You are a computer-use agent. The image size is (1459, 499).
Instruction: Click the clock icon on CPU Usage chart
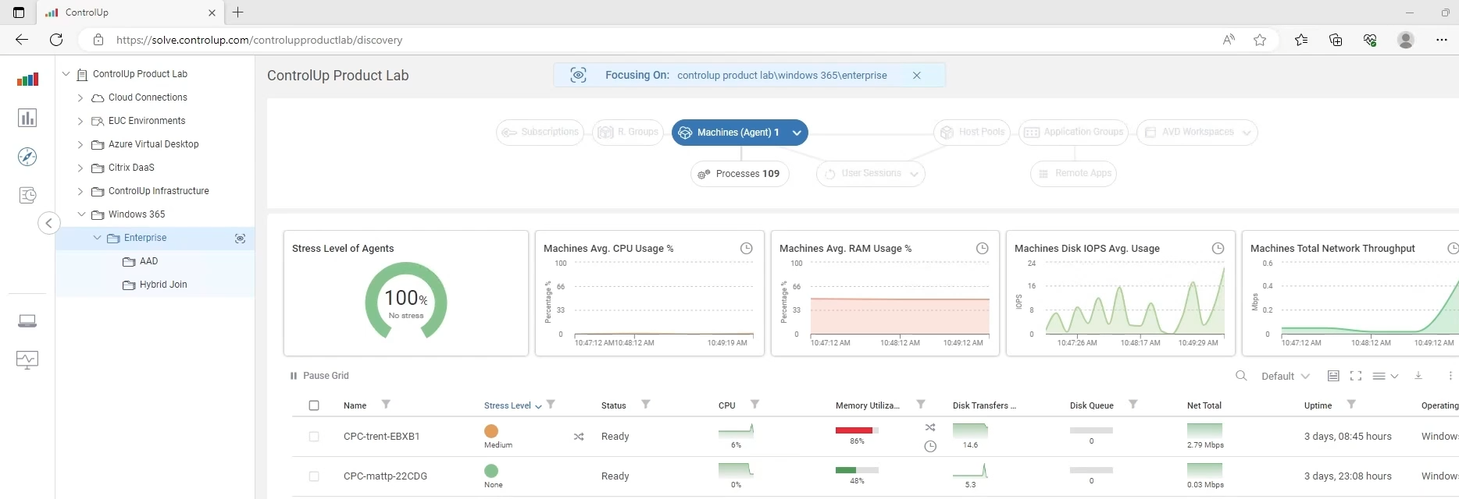(747, 249)
